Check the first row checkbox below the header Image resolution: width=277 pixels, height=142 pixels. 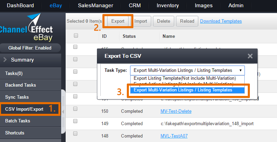coord(75,47)
